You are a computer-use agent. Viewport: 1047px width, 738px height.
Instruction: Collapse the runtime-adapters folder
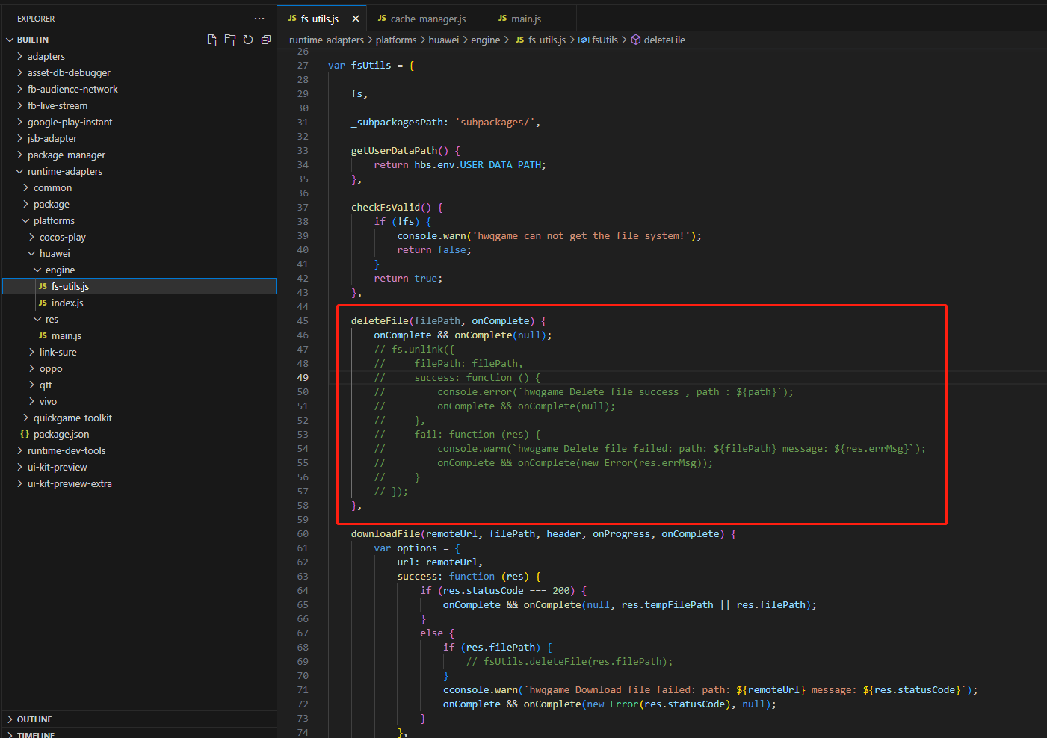coord(64,171)
